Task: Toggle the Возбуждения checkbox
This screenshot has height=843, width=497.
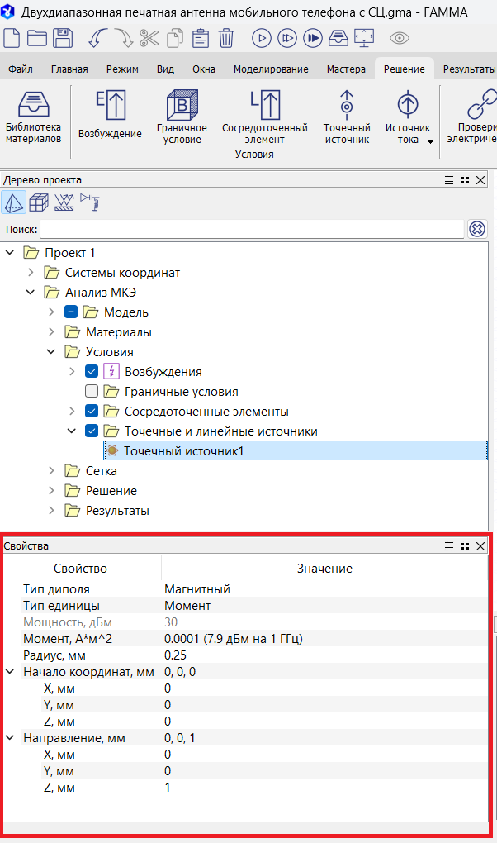Action: 92,372
